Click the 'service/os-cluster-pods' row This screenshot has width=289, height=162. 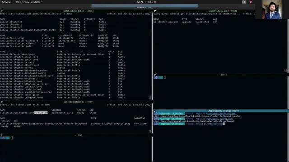(x=60, y=46)
